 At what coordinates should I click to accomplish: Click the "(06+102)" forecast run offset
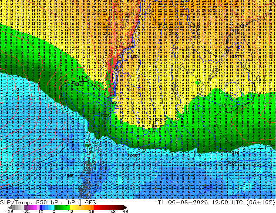click(260, 203)
